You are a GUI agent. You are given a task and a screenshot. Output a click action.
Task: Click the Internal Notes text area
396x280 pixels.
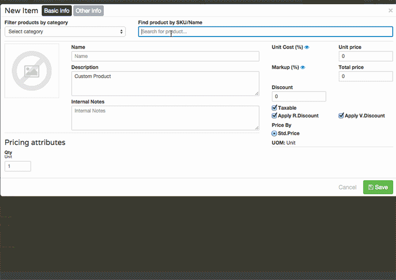point(165,118)
